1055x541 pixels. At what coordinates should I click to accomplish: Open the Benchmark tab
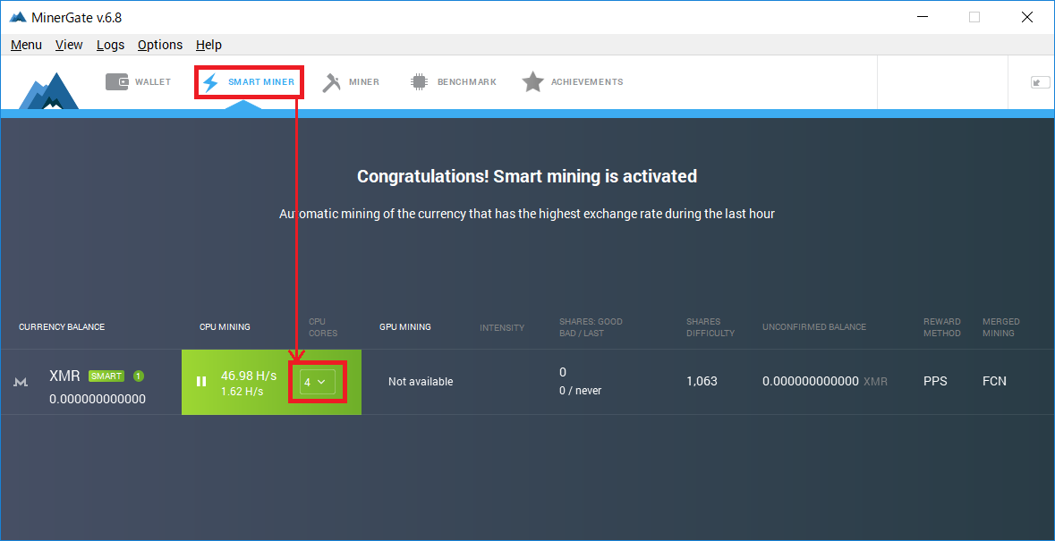(x=453, y=82)
